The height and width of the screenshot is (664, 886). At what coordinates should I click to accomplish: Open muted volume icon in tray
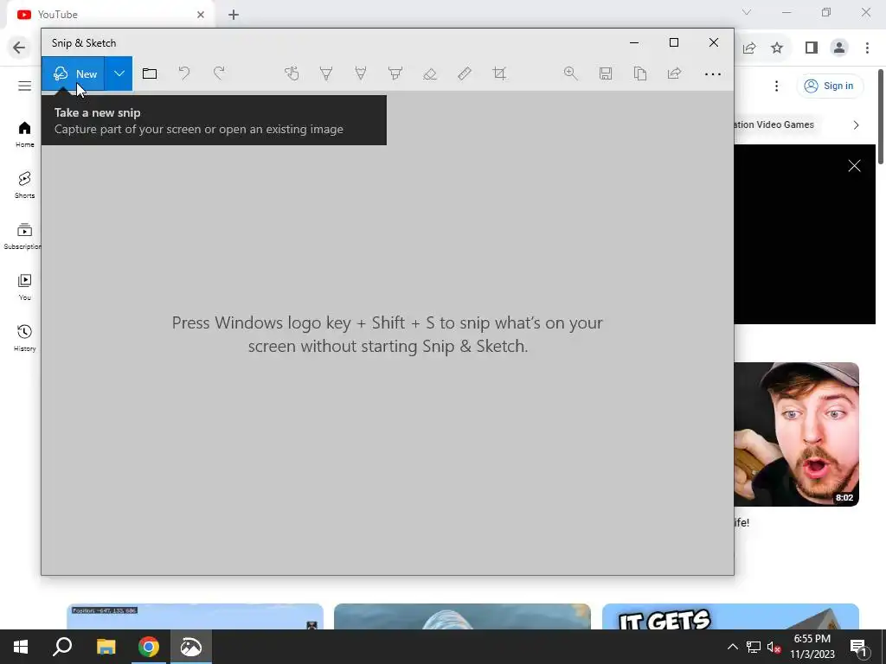tap(774, 647)
